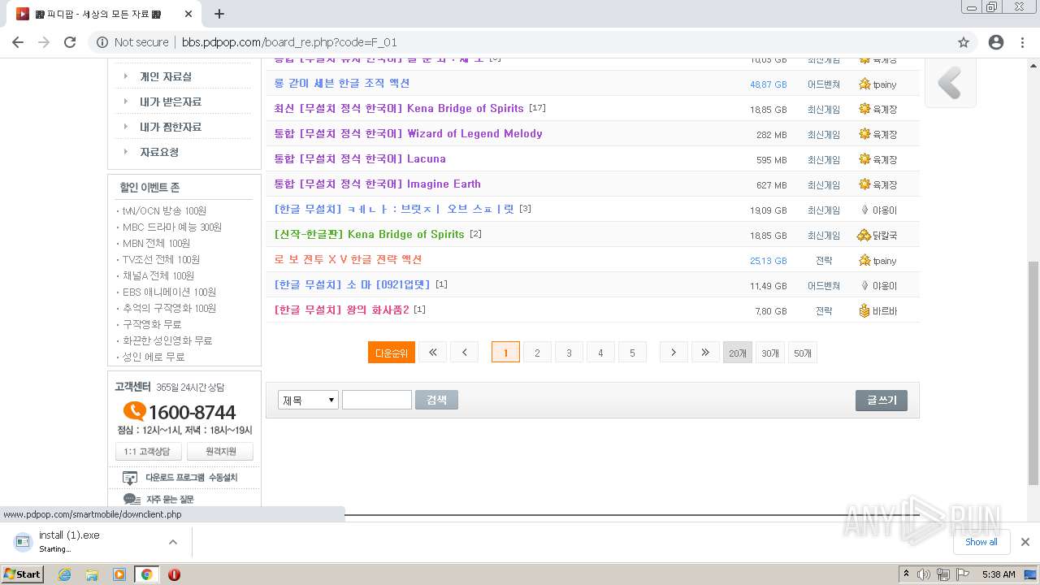Jump to first page double-left arrow
1040x585 pixels.
pos(432,352)
